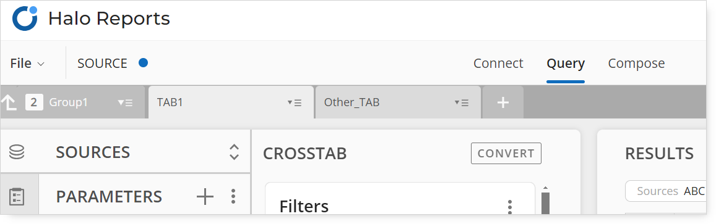The width and height of the screenshot is (716, 224).
Task: Expand or collapse the SOURCES panel
Action: pos(234,152)
